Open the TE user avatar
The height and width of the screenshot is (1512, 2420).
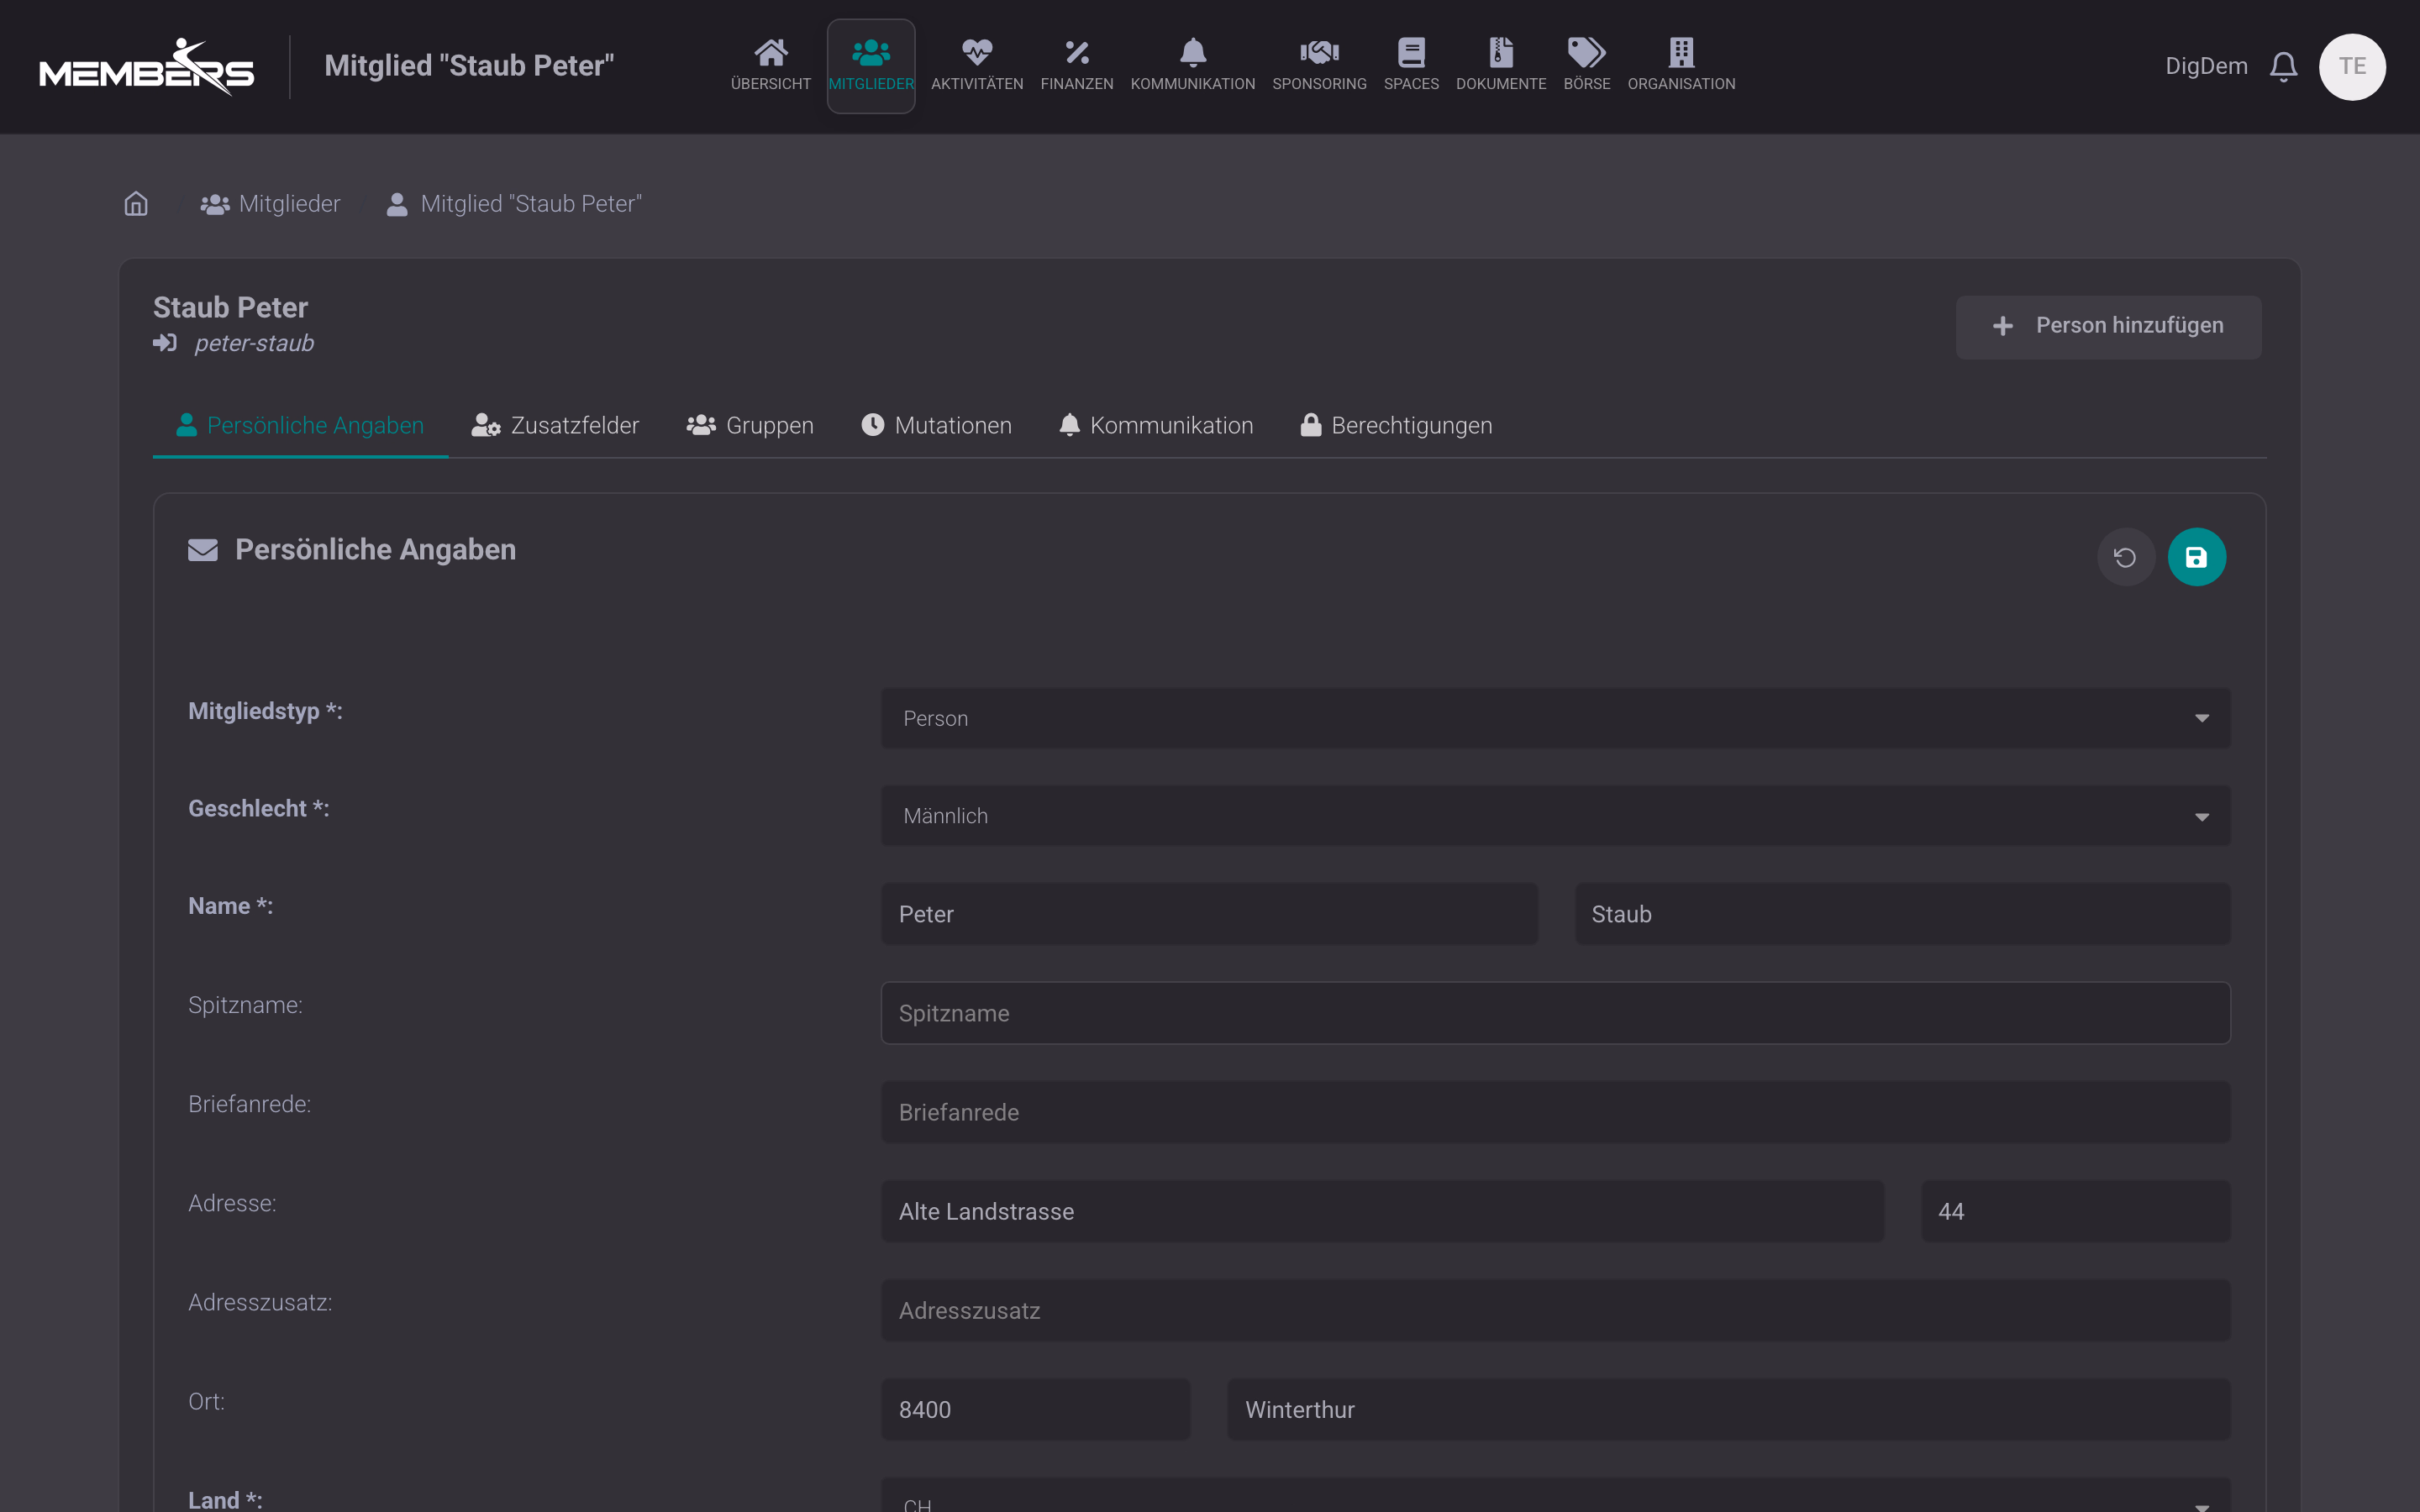point(2352,67)
